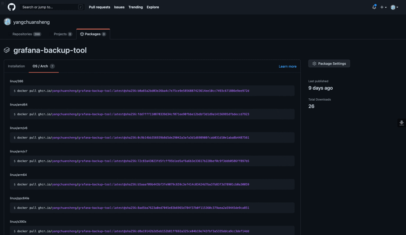Select Trending in the top navigation
Viewport: 406px width, 235px height.
(x=135, y=7)
